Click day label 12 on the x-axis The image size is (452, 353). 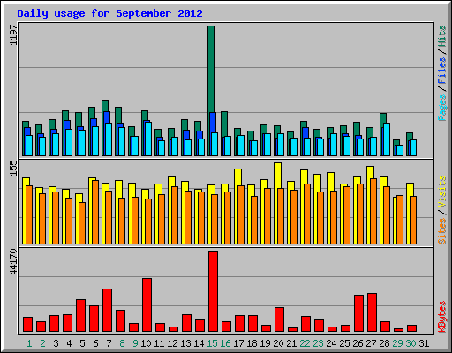click(x=172, y=343)
